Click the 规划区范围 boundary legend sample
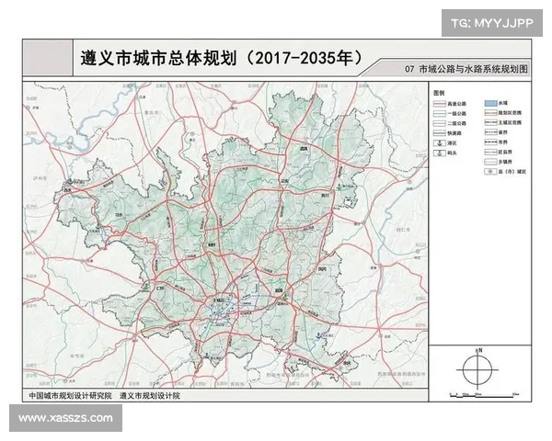This screenshot has height=441, width=552. pos(490,113)
